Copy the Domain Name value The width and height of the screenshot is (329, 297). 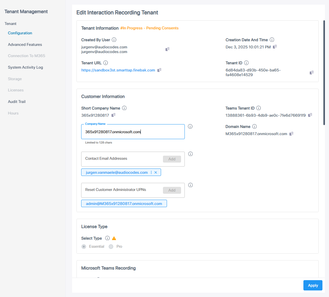(x=291, y=134)
